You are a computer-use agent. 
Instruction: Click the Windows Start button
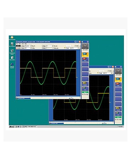pos(11,127)
